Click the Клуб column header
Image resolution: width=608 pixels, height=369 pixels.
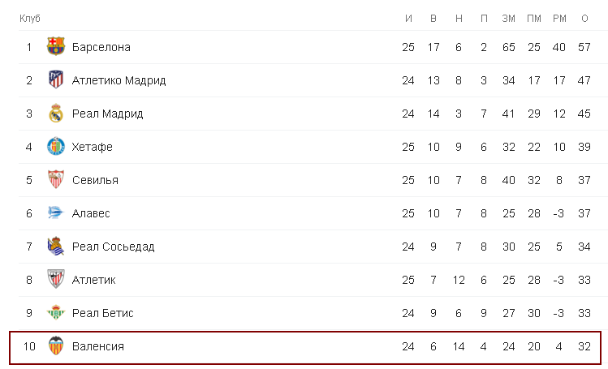coord(30,18)
